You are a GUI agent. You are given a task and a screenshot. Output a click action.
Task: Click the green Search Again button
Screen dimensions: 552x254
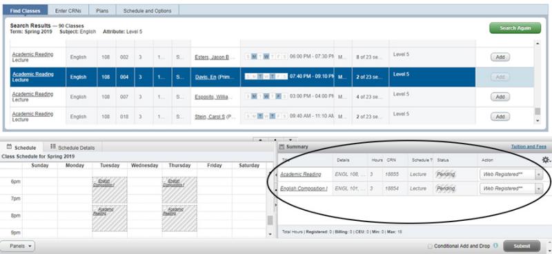tap(515, 28)
